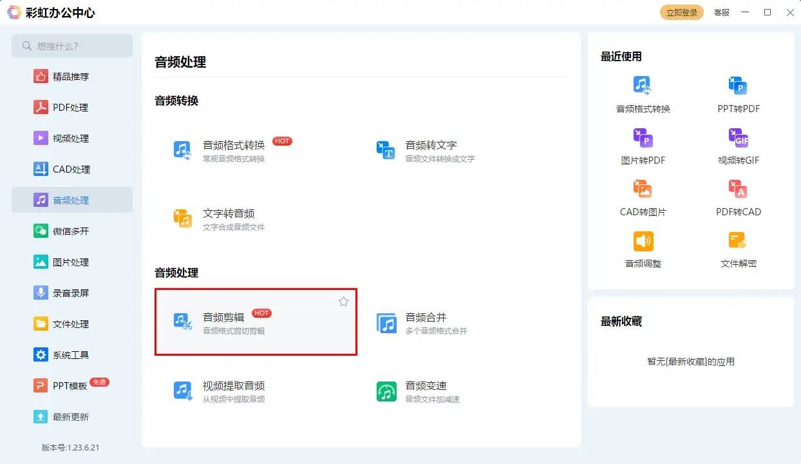Open recent PDF转CAD icon
The width and height of the screenshot is (801, 464).
[738, 189]
